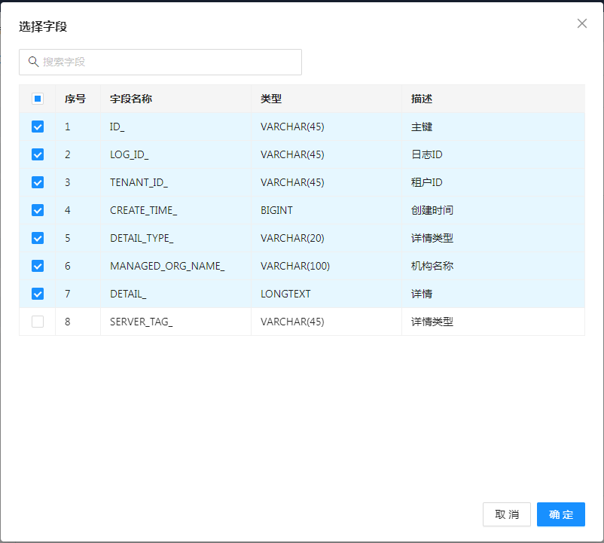Click the 类型 column header
Image resolution: width=604 pixels, height=543 pixels.
coord(271,99)
